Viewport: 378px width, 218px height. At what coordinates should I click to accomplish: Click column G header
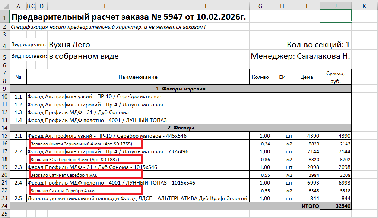tap(260, 6)
